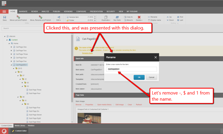The height and width of the screenshot is (134, 223).
Task: Close the Rename dialog with X
Action: point(155,57)
